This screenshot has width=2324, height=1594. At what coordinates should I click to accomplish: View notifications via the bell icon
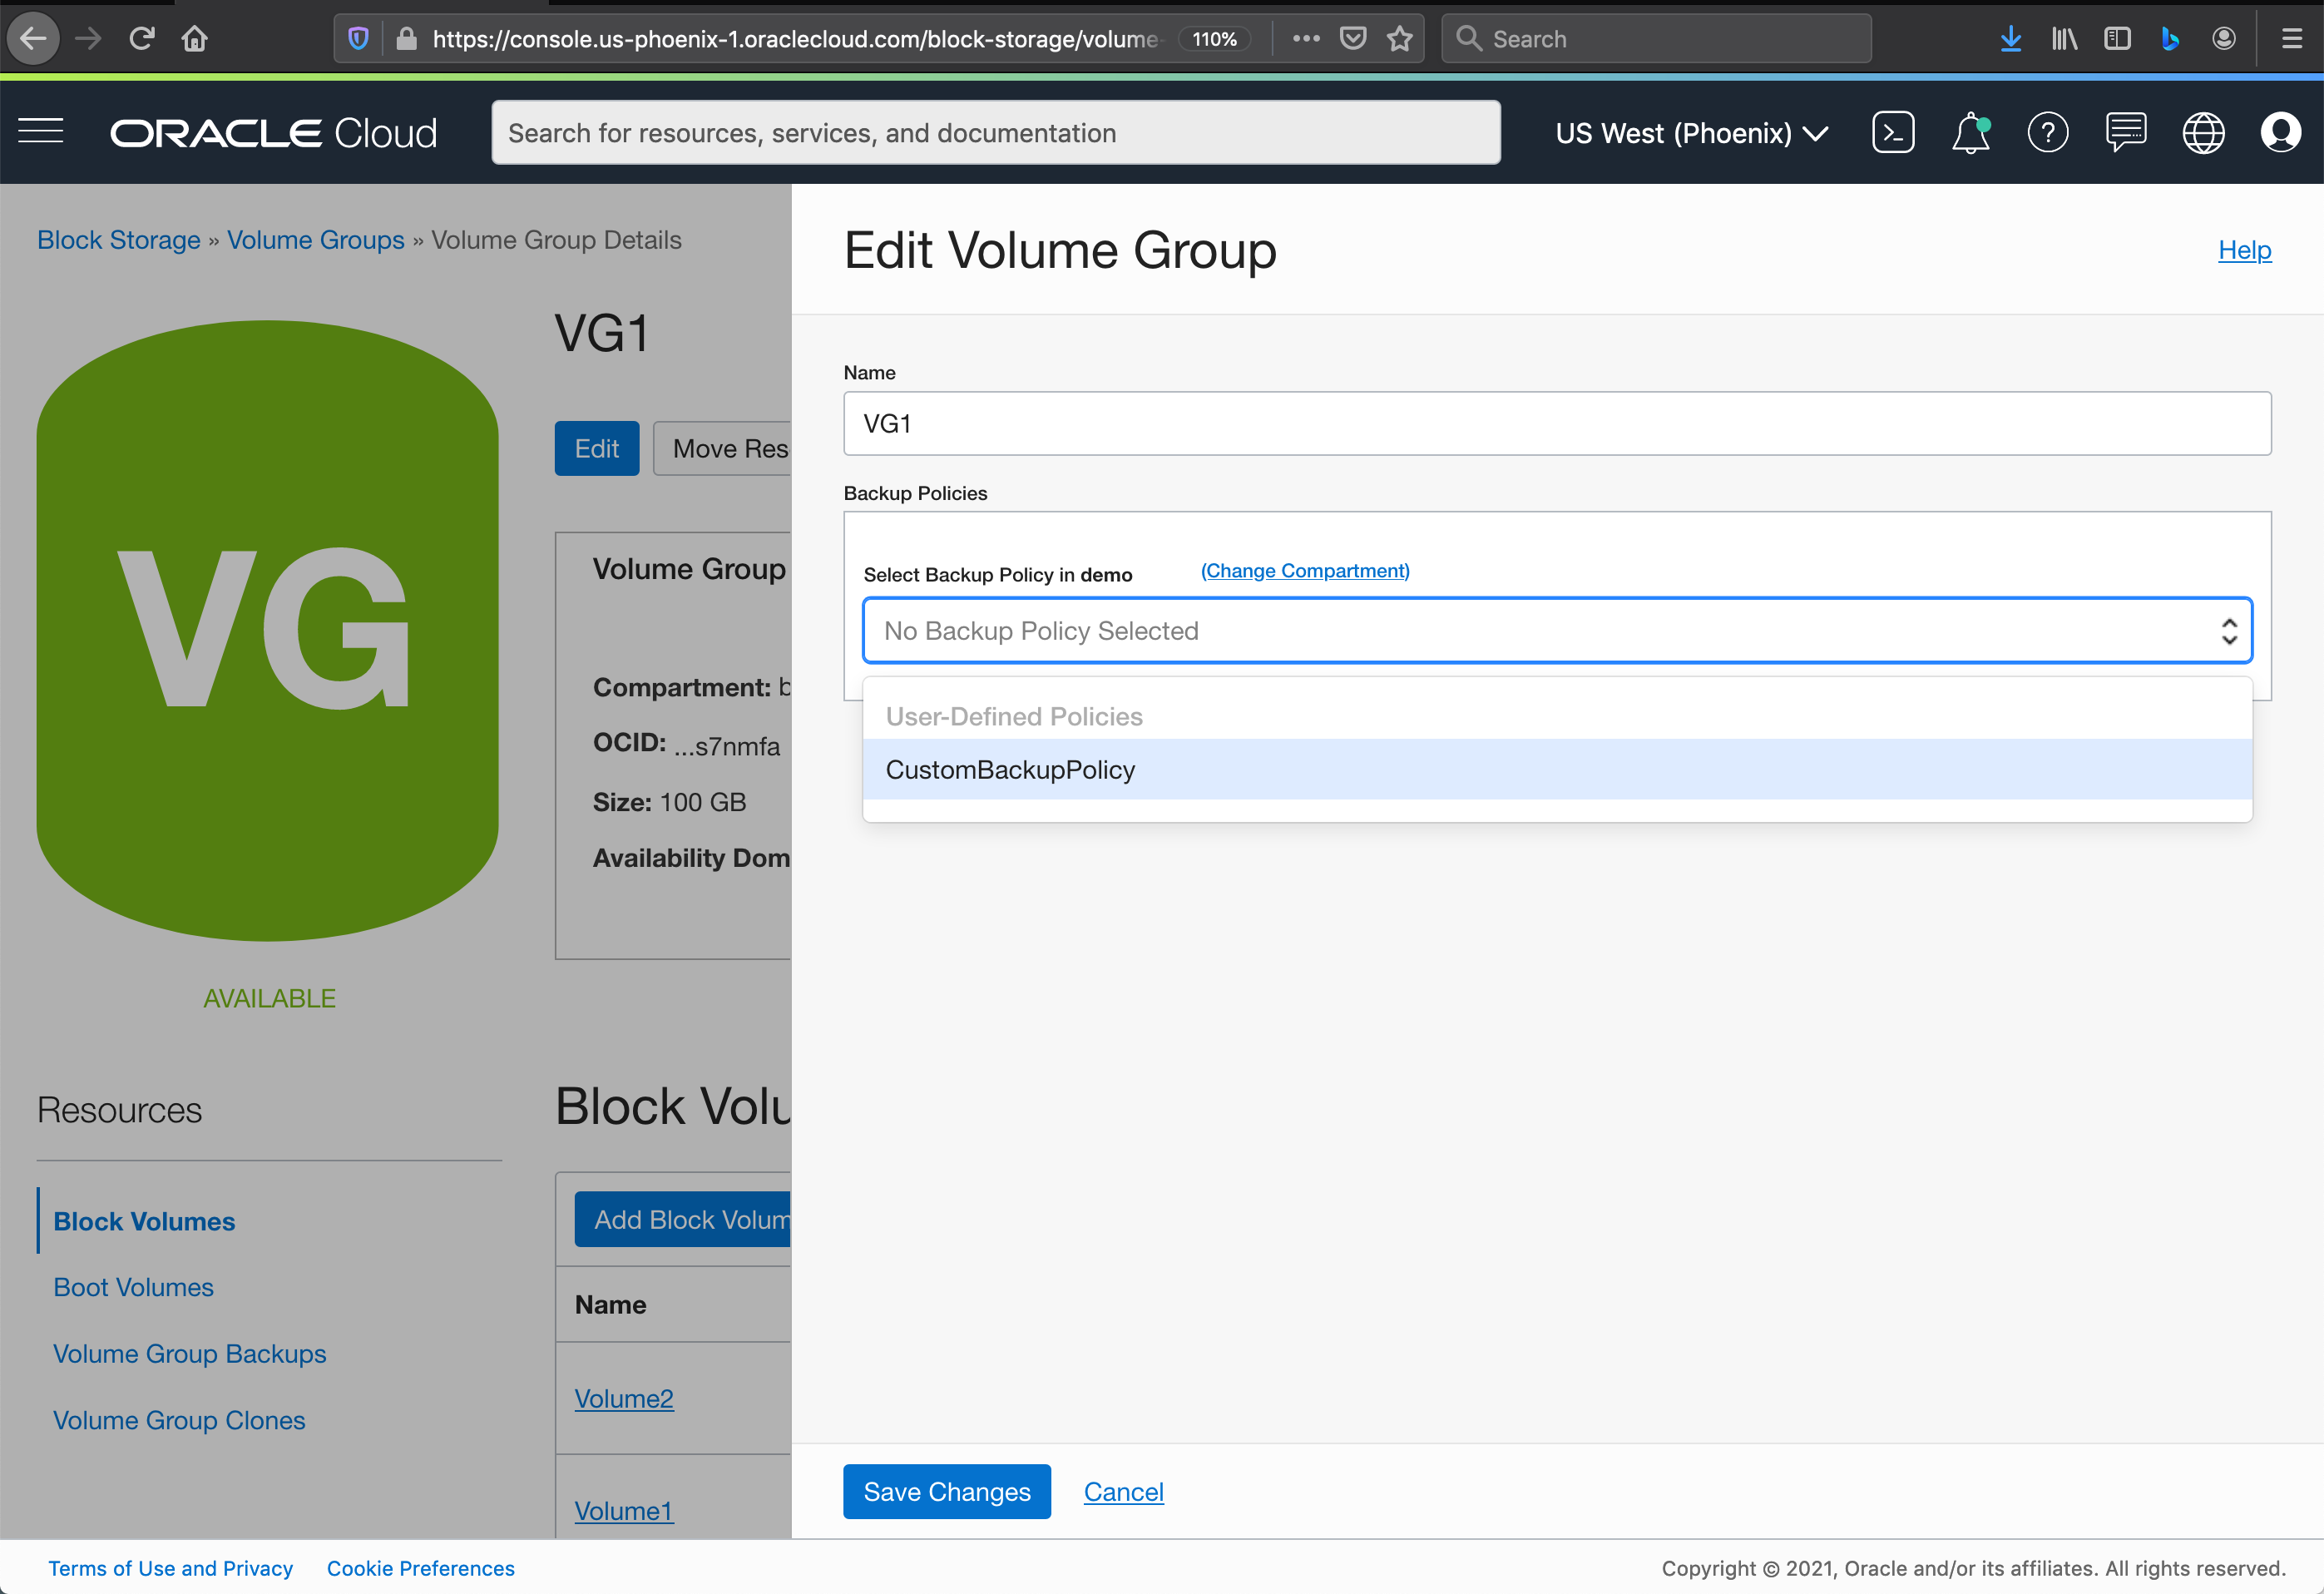[1971, 131]
